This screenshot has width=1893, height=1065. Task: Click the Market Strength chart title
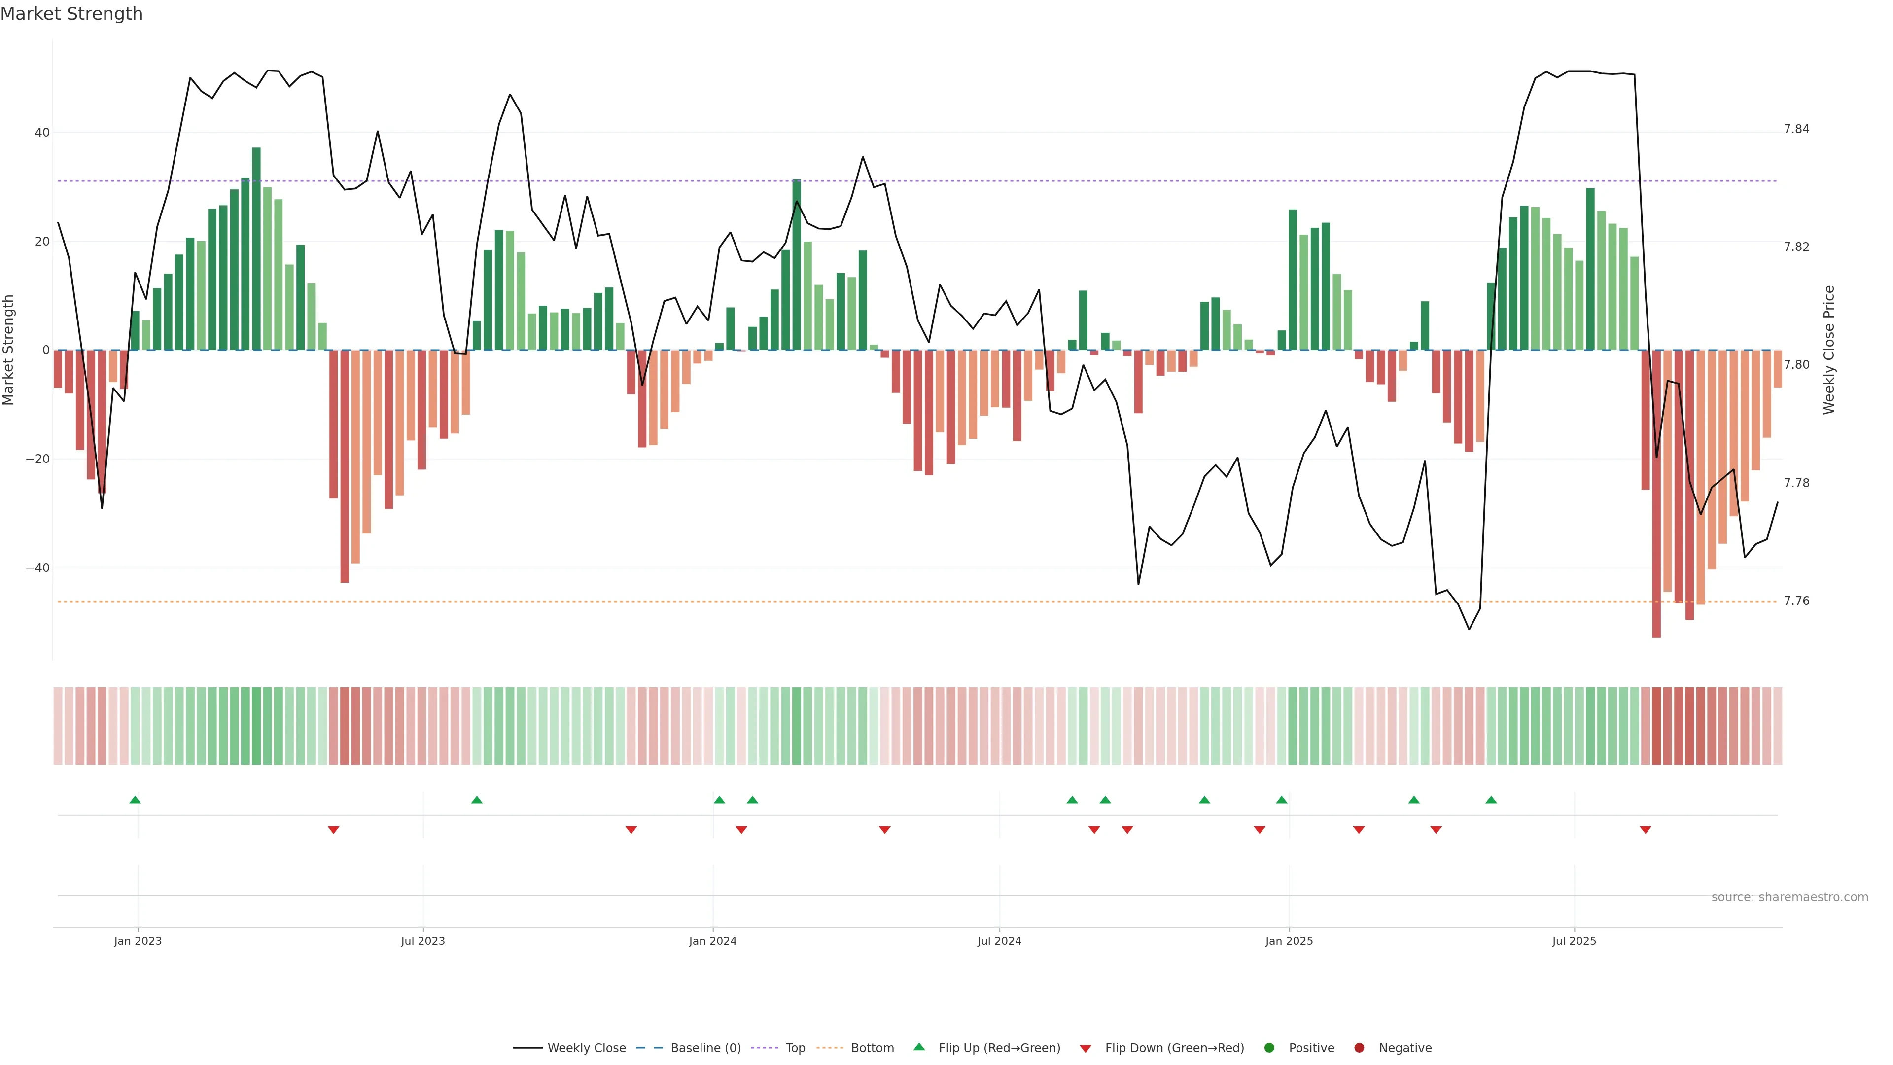coord(71,13)
